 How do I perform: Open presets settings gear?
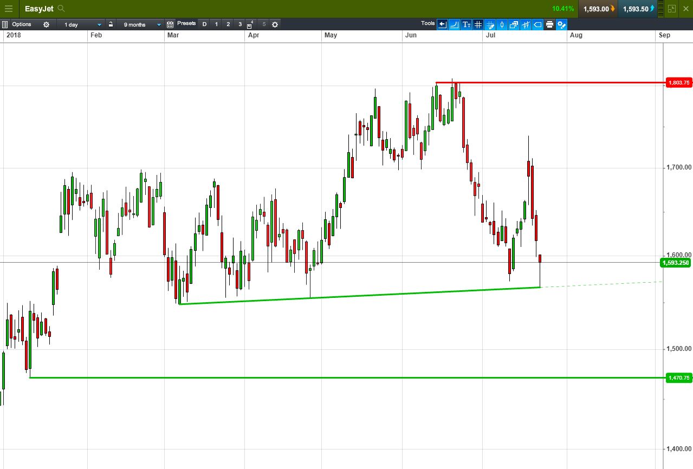coord(275,24)
